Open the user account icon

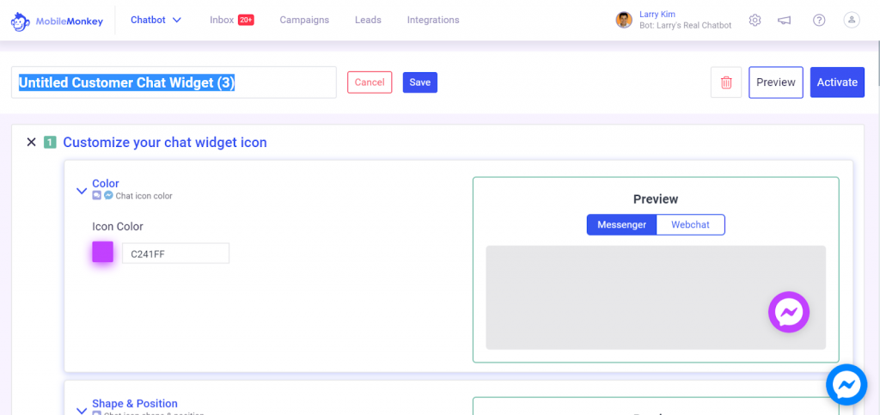[x=852, y=20]
